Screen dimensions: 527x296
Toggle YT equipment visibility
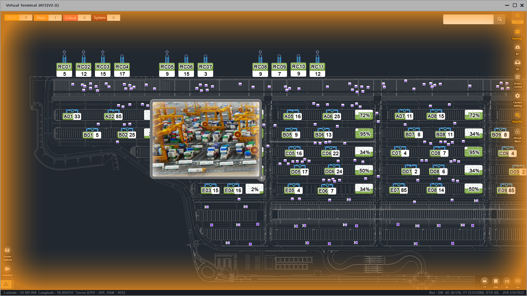click(x=484, y=281)
